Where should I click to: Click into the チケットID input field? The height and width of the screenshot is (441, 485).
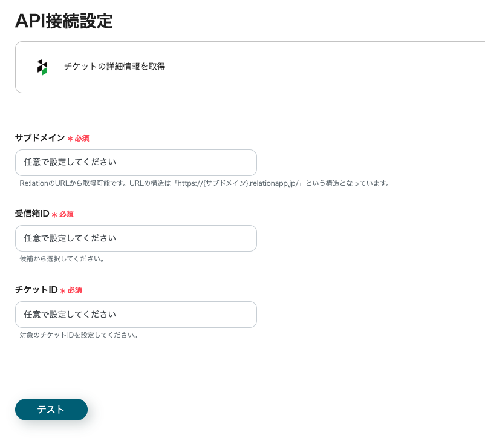pyautogui.click(x=135, y=315)
